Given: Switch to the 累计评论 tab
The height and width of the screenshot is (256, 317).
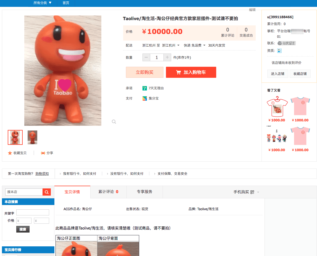Looking at the screenshot, I should pos(108,192).
